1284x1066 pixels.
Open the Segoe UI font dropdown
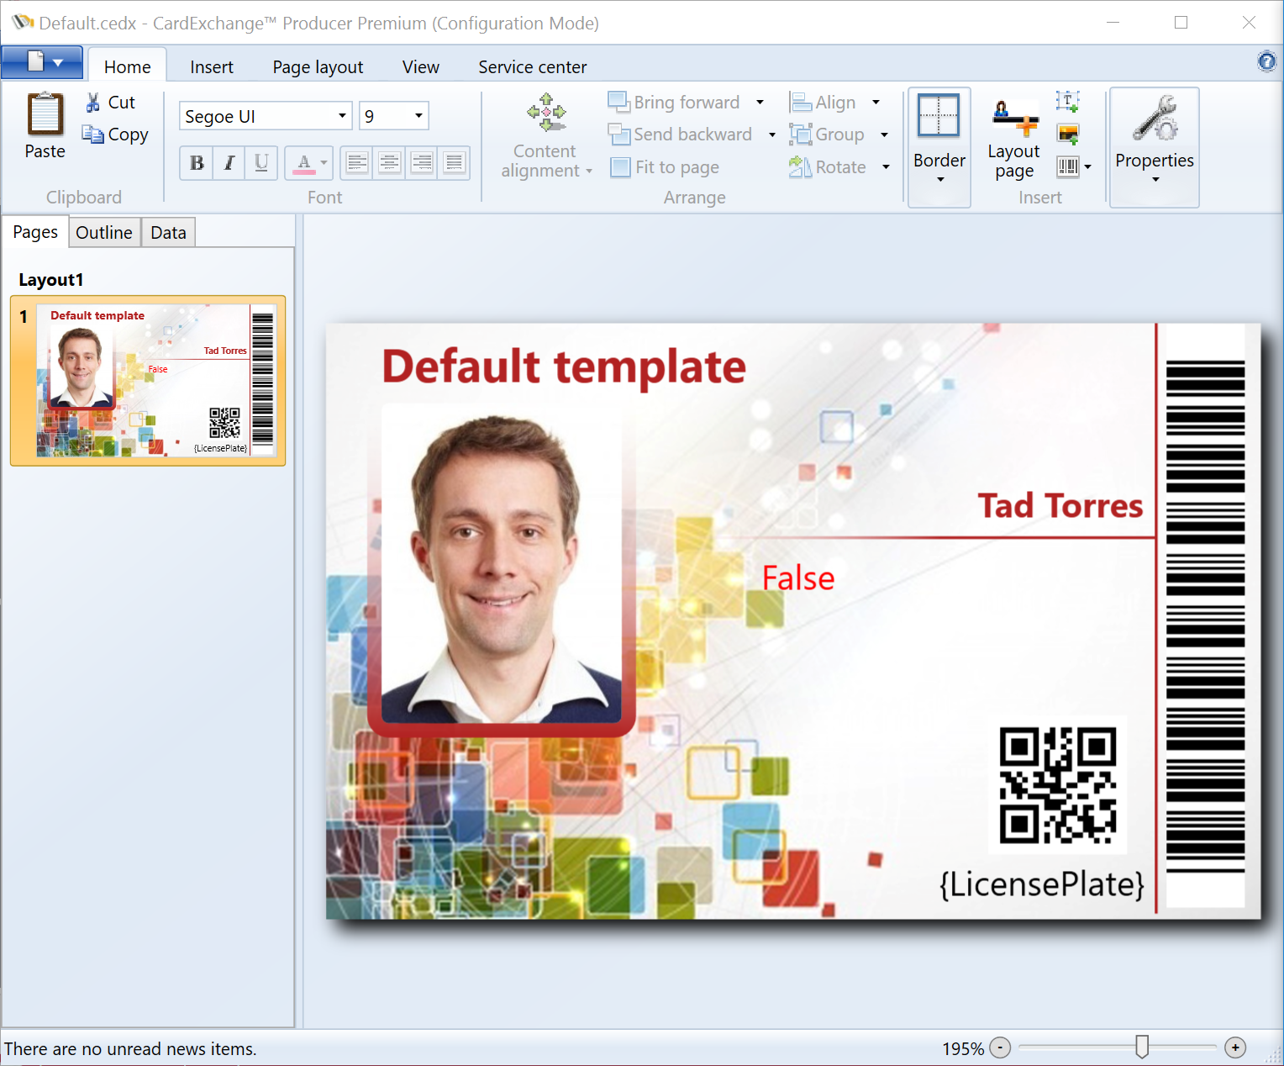click(x=342, y=116)
